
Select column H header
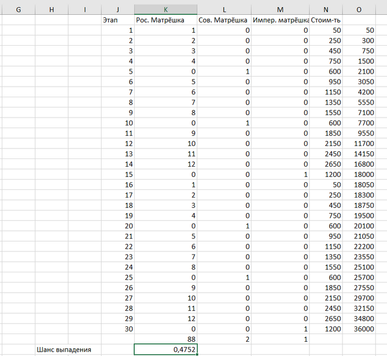52,9
